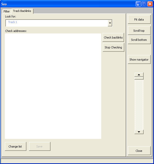
Task: Click the Scroll top button
Action: (139, 31)
